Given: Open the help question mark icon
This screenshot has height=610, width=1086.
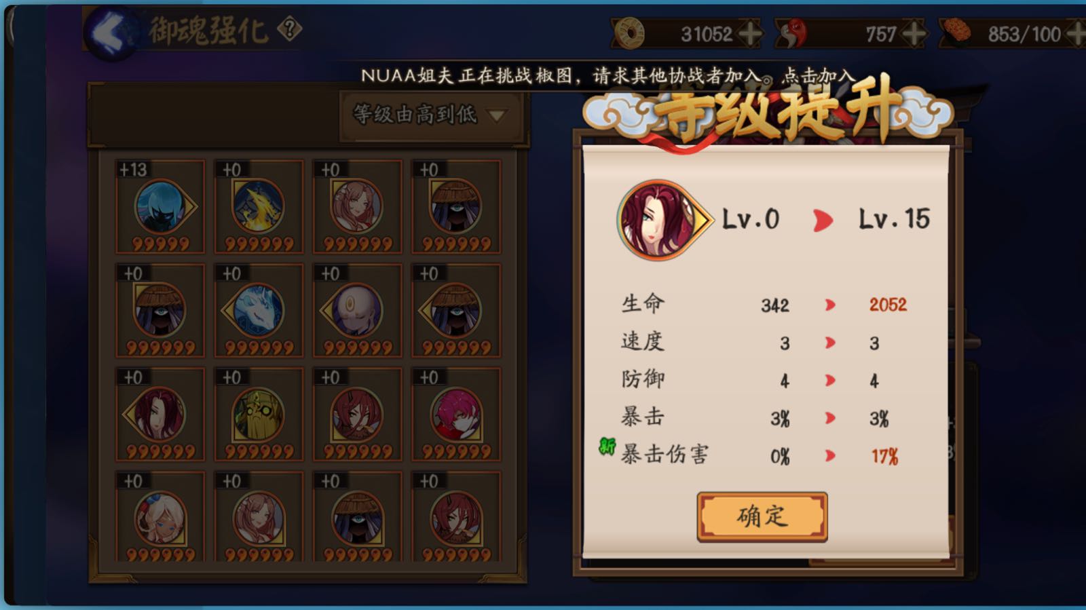Looking at the screenshot, I should coord(290,29).
